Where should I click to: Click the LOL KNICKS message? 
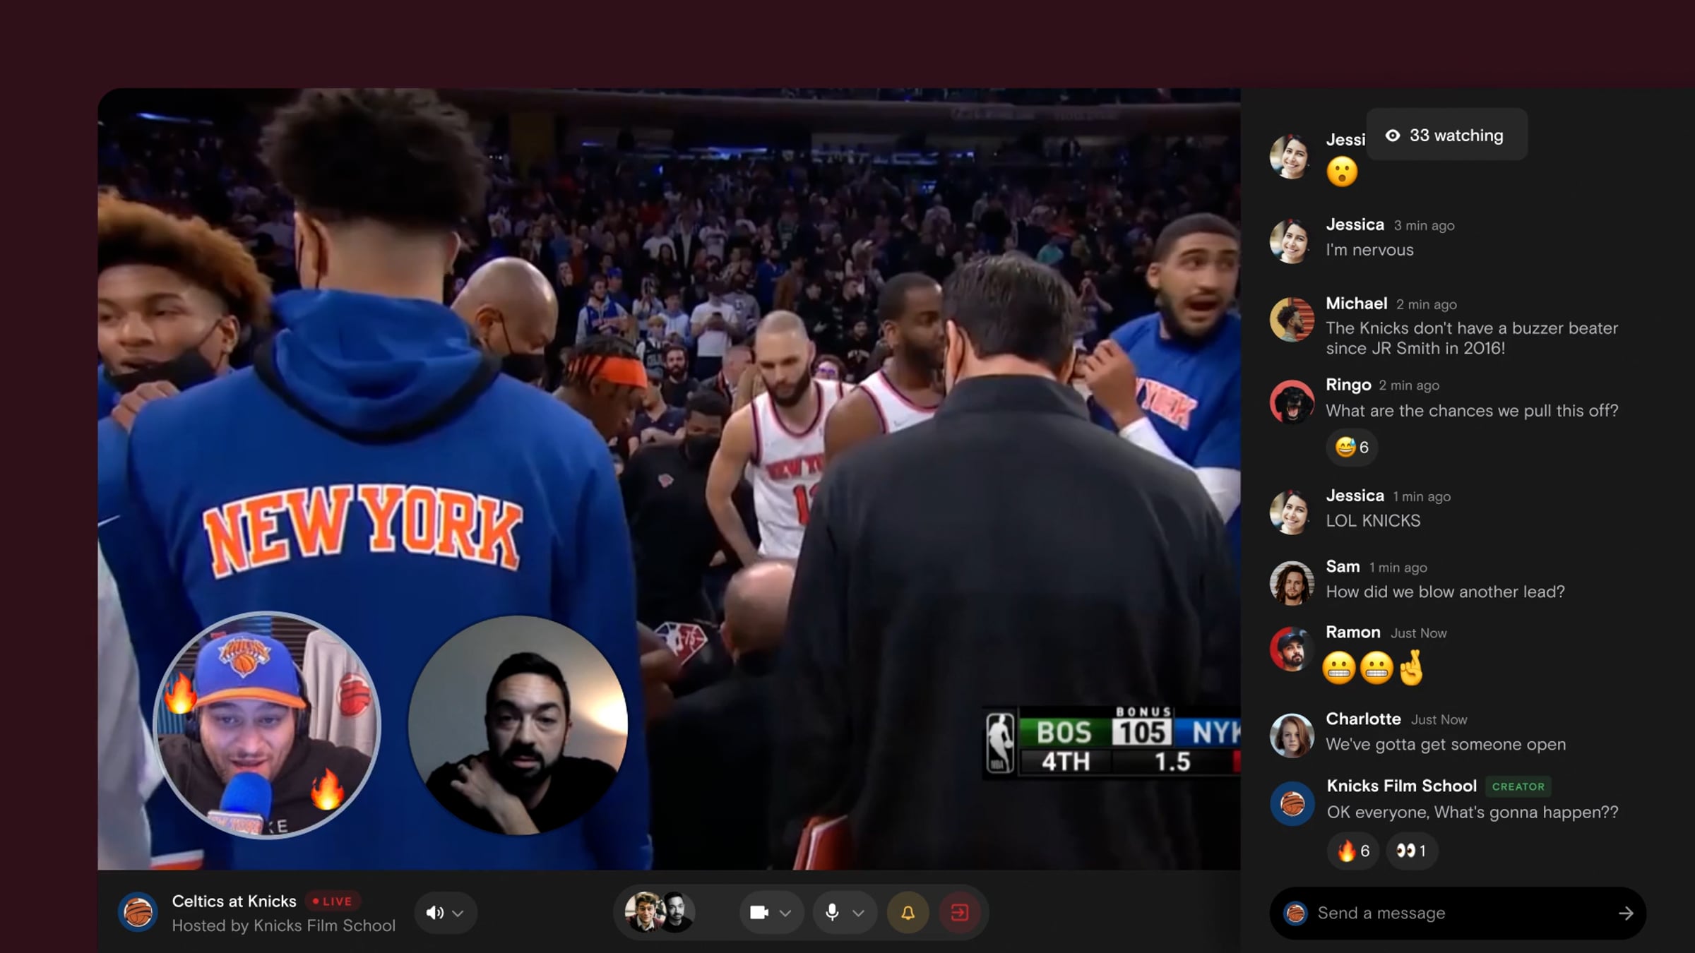click(x=1373, y=521)
